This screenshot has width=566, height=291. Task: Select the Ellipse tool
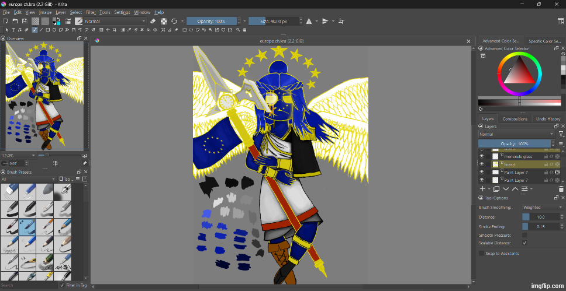point(54,30)
